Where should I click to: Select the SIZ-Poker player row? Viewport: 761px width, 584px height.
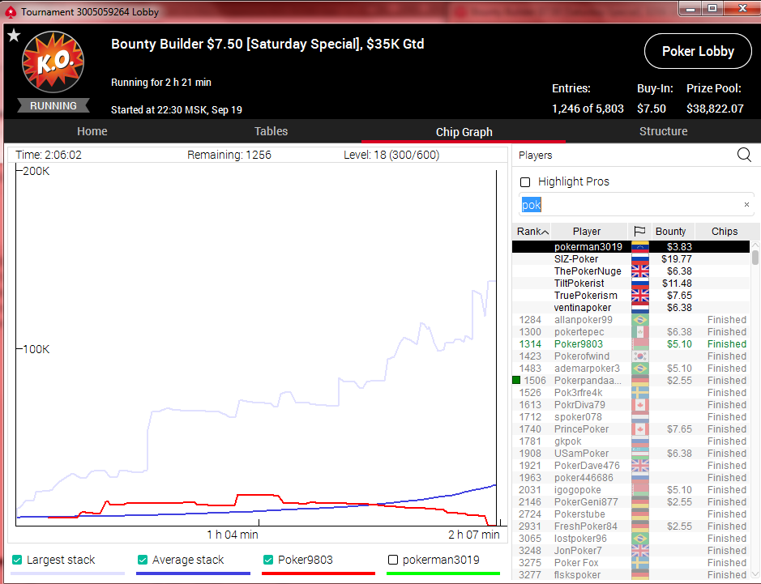point(631,259)
